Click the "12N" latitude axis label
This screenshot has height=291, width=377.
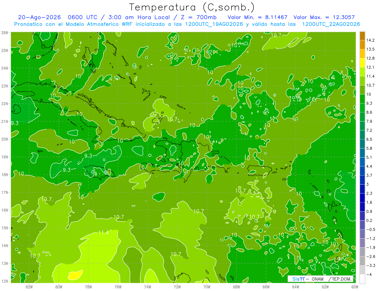click(x=4, y=281)
